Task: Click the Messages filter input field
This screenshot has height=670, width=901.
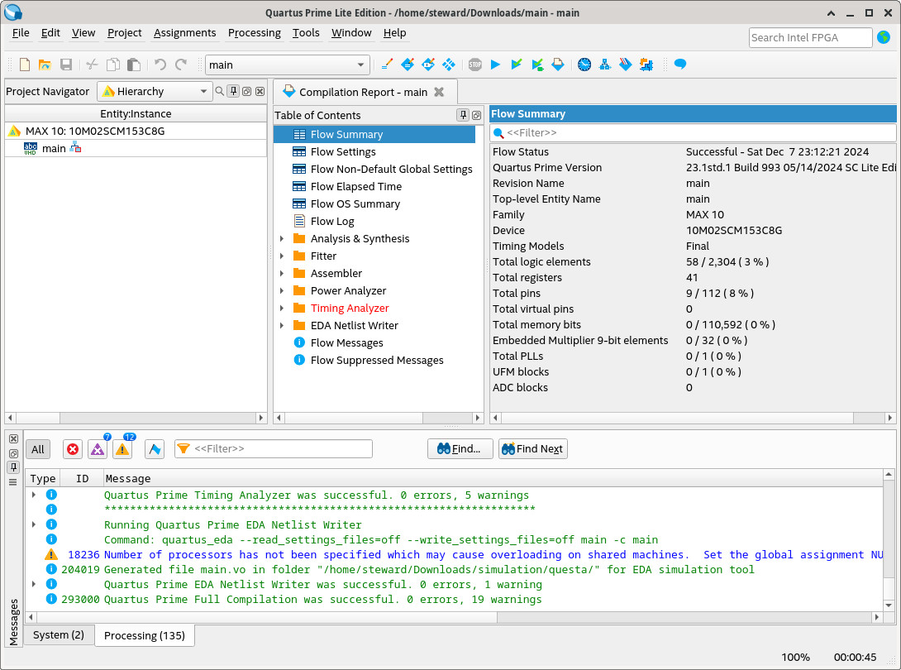Action: click(x=274, y=448)
